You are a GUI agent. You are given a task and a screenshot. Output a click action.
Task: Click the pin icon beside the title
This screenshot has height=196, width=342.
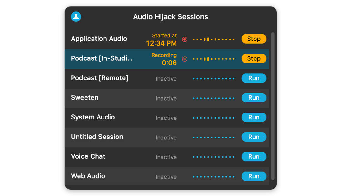point(76,16)
